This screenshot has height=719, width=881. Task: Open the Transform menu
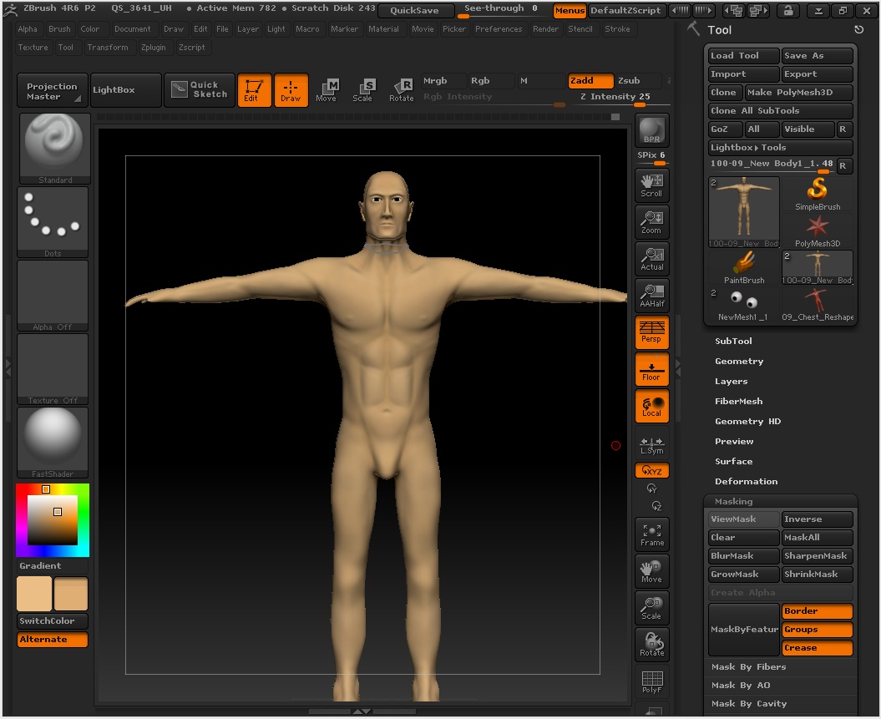tap(108, 48)
